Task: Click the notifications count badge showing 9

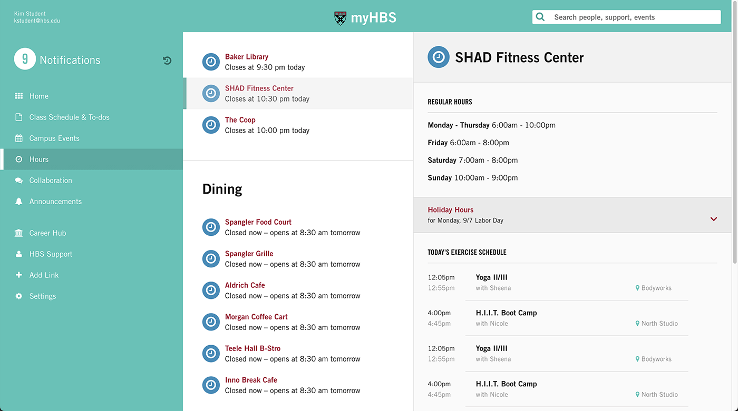Action: (25, 59)
